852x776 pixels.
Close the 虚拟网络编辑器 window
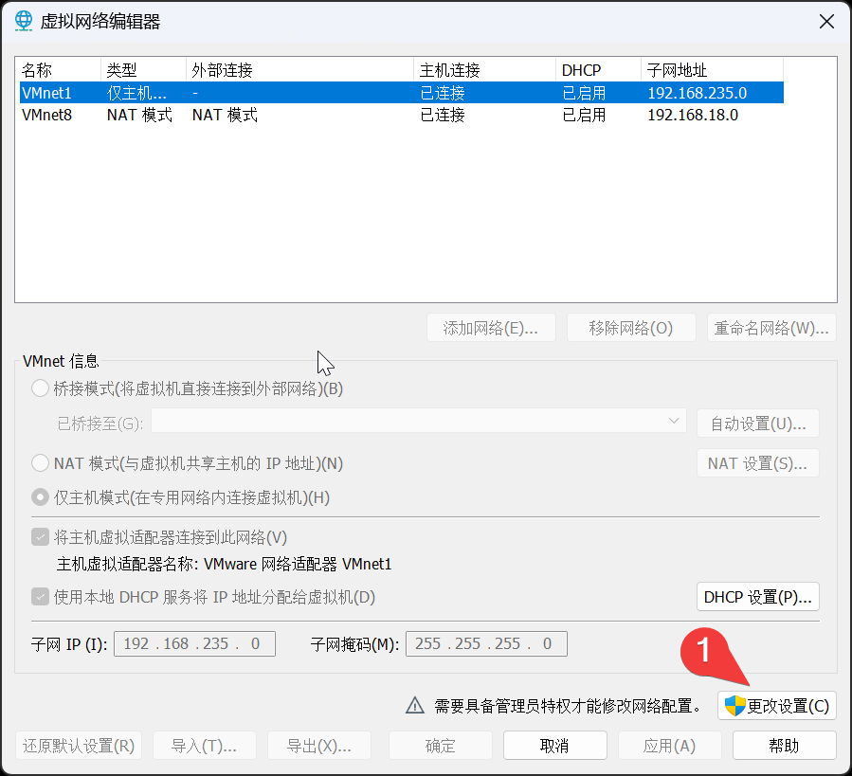click(826, 22)
